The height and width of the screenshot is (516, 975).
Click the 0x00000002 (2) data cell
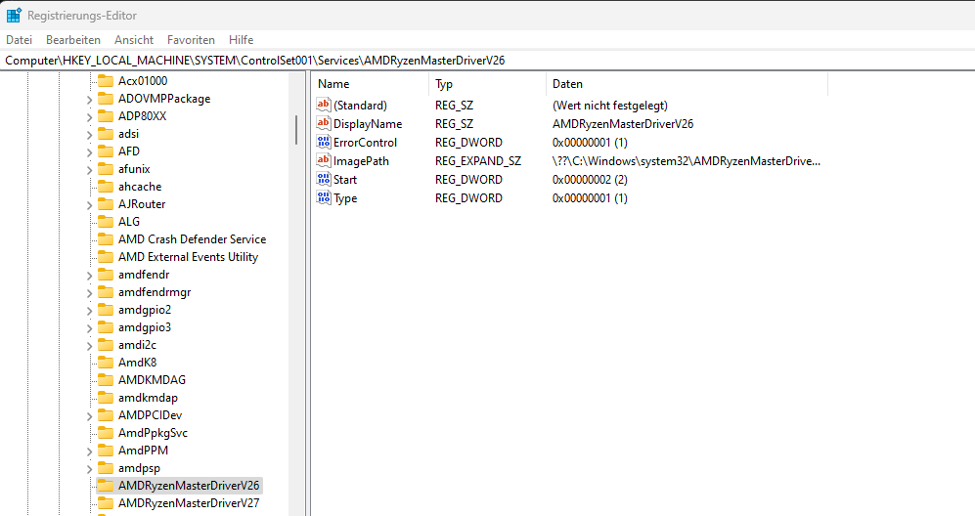(590, 180)
